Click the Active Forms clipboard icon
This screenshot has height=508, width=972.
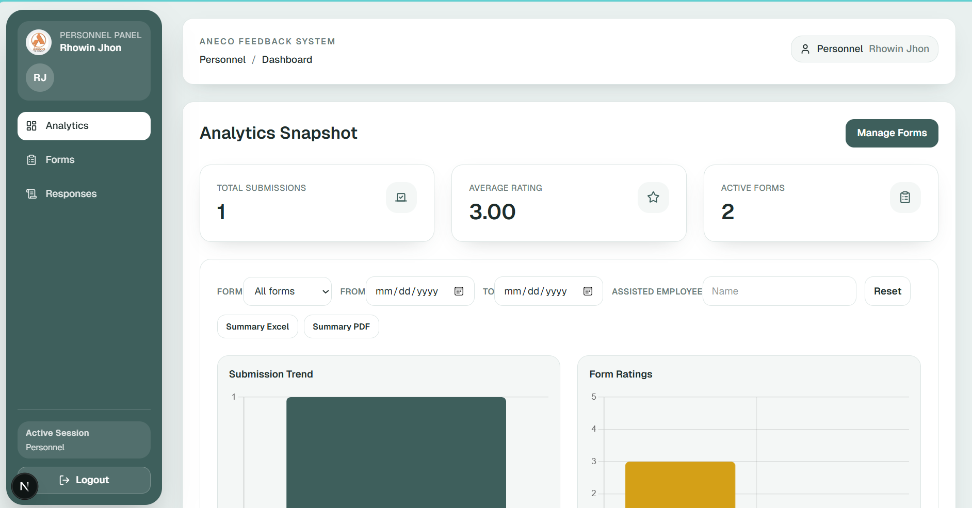[x=905, y=198]
